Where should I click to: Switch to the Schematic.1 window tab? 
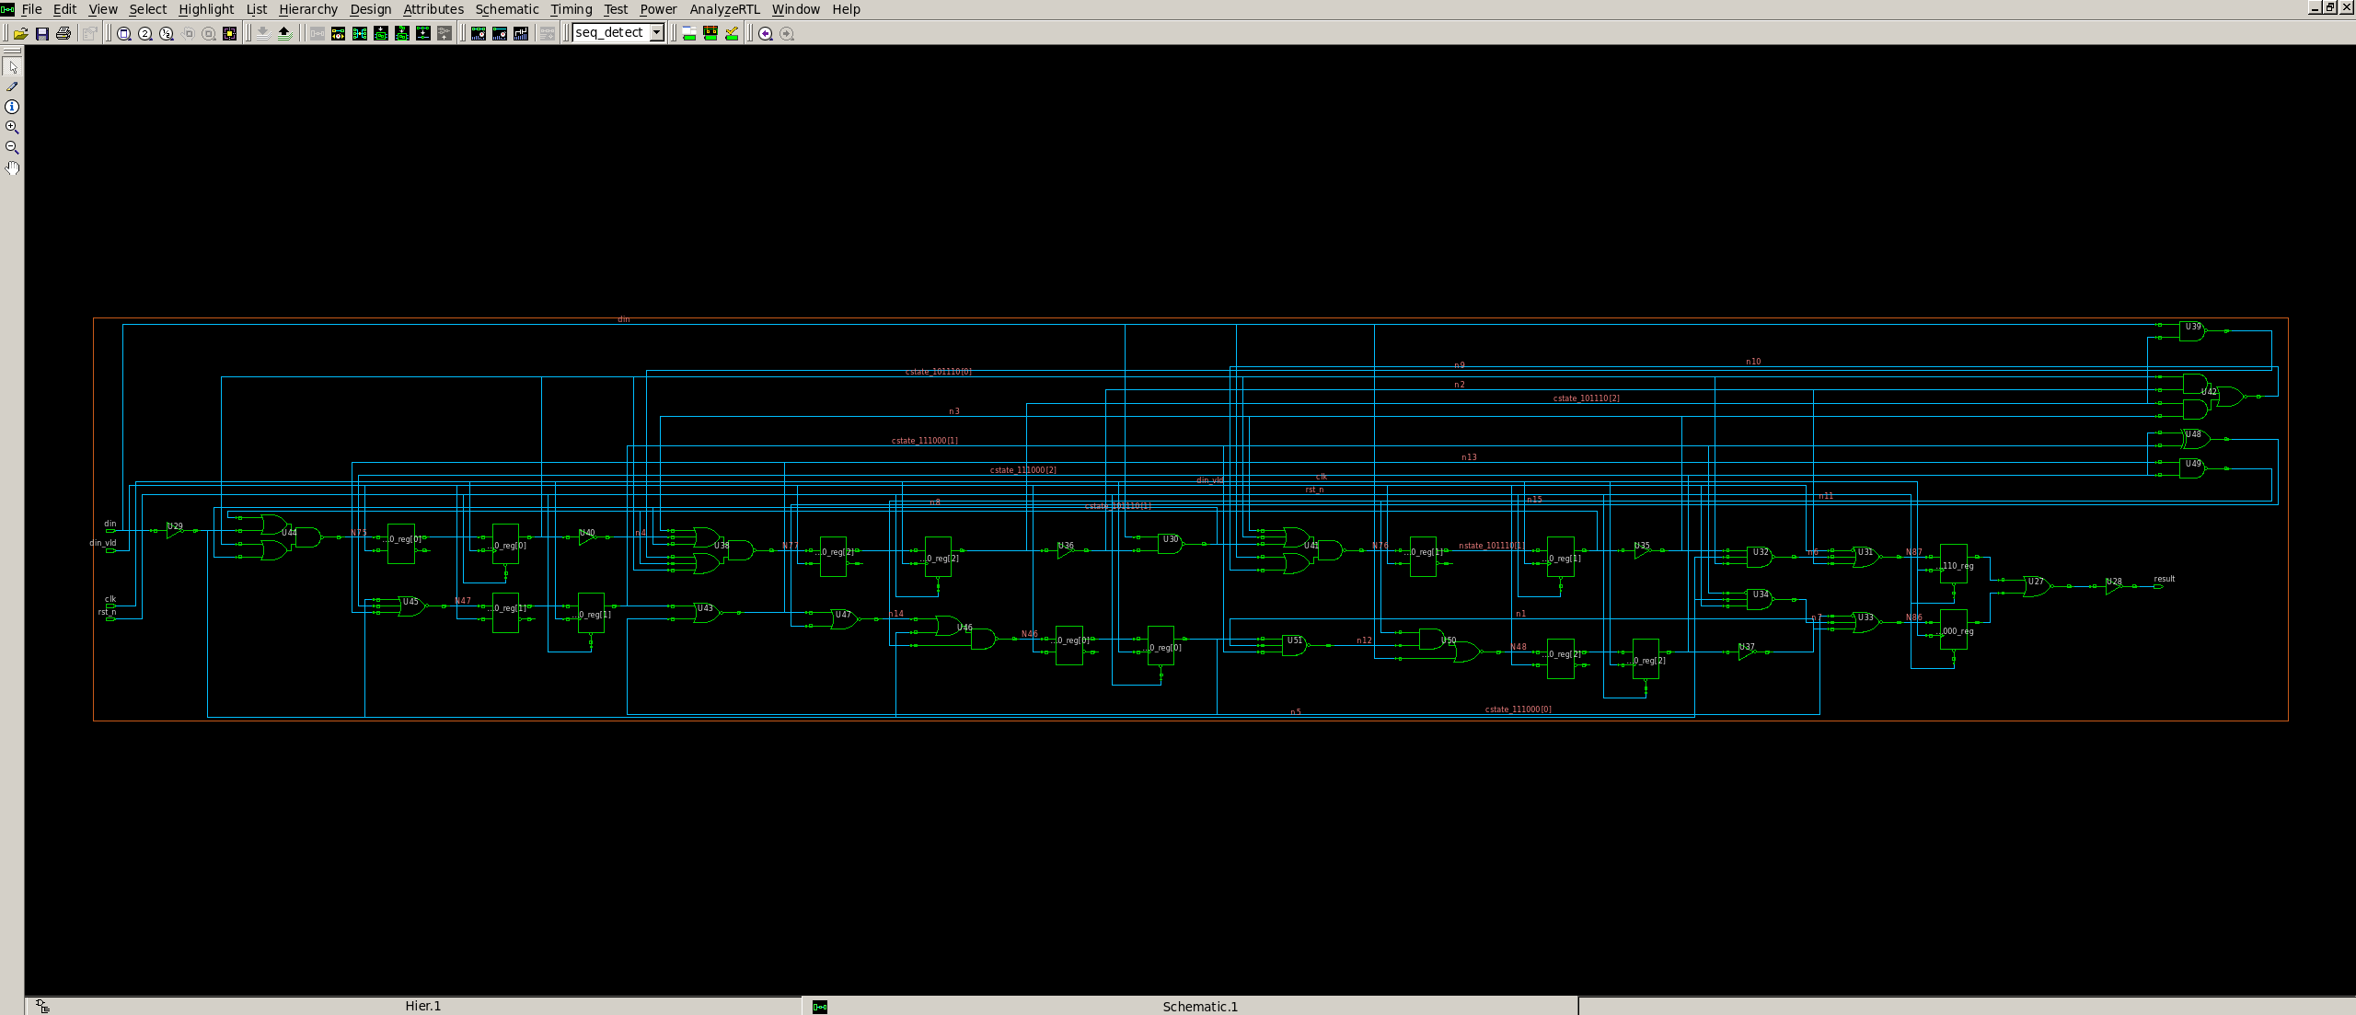tap(1199, 1007)
